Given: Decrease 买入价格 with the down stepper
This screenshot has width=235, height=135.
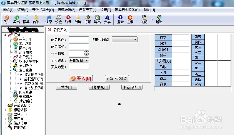Looking at the screenshot, I should pyautogui.click(x=86, y=54).
